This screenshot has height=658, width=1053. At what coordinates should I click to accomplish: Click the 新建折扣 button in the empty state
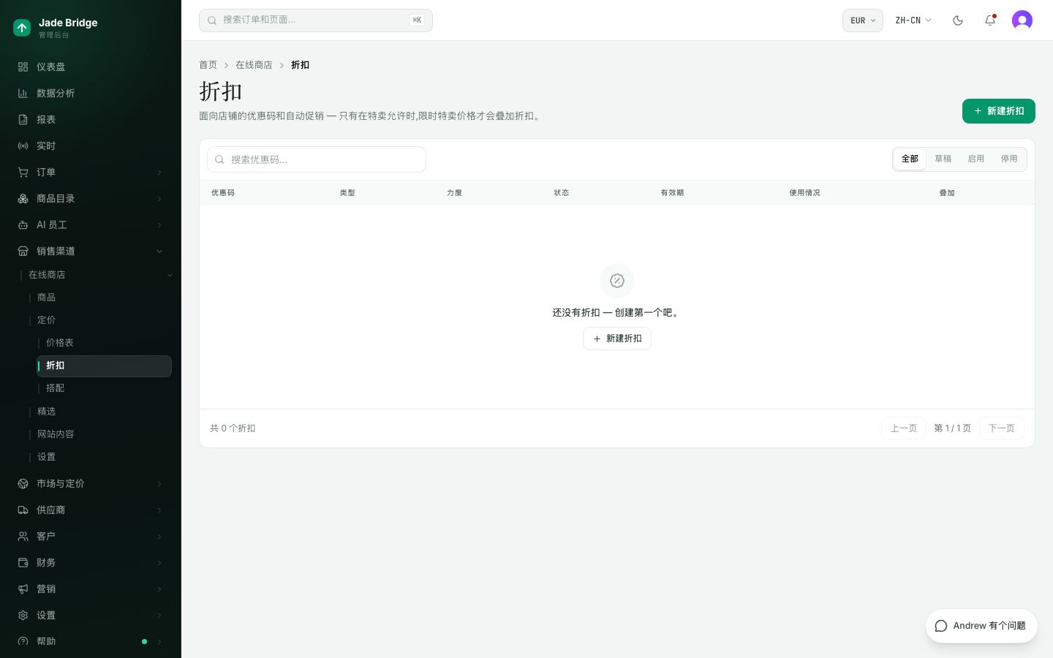(617, 339)
